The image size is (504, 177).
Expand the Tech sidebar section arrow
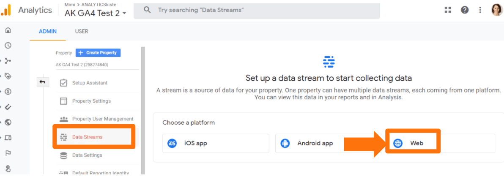[1, 138]
